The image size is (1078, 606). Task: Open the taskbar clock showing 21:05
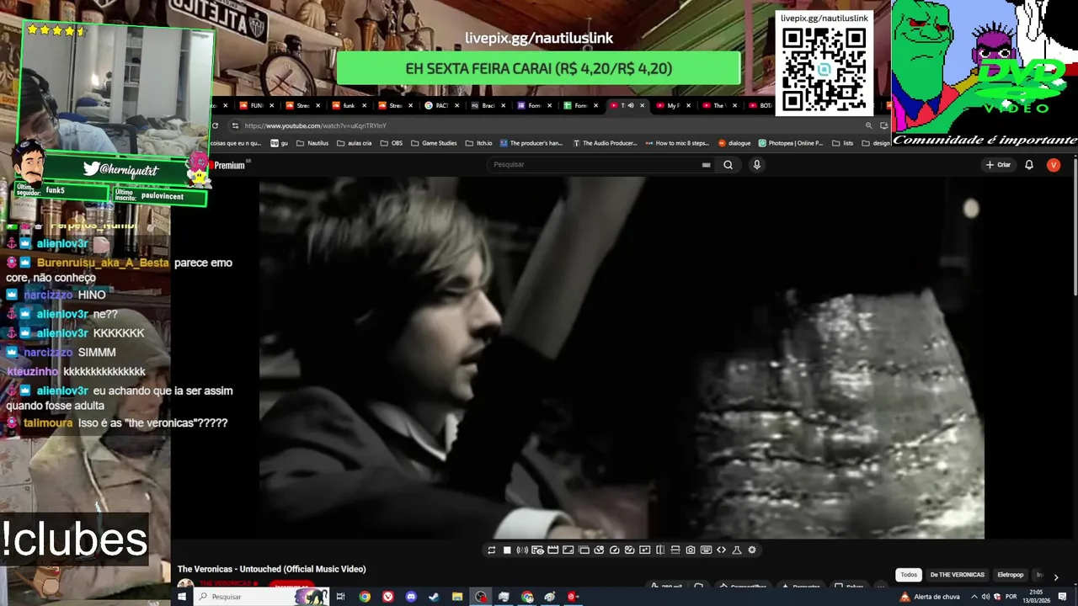[x=1035, y=597]
